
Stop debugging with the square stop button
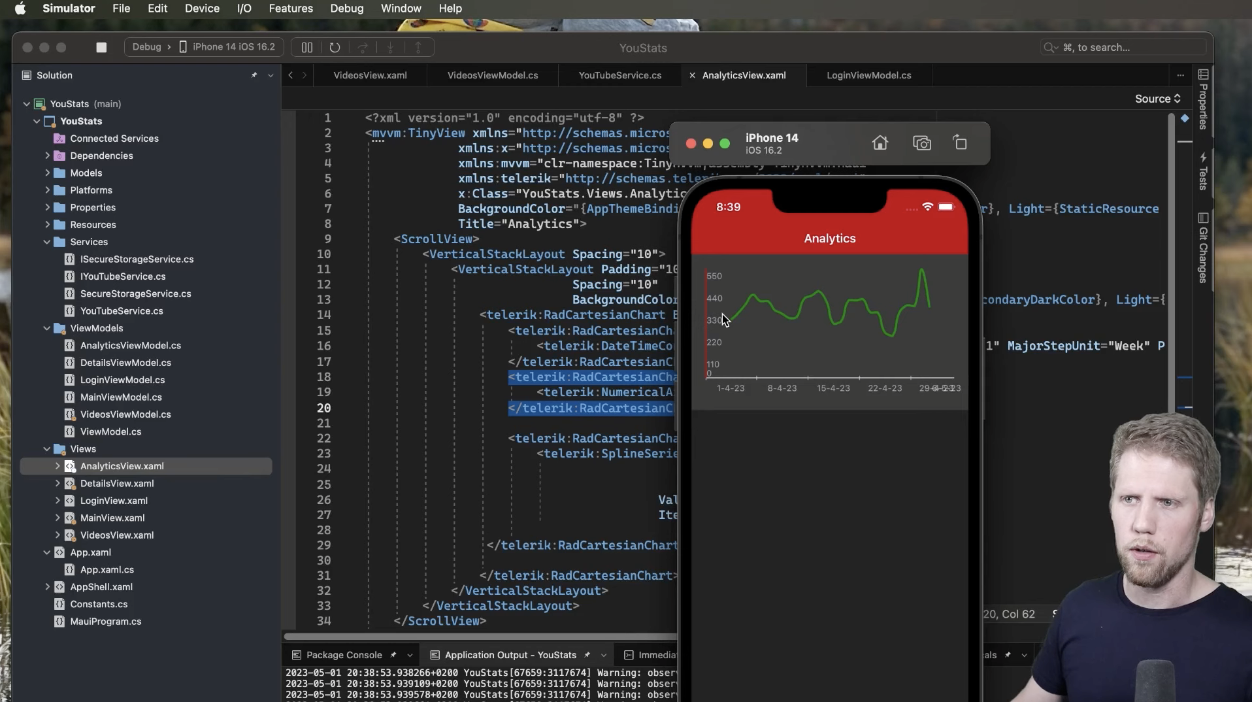tap(101, 47)
